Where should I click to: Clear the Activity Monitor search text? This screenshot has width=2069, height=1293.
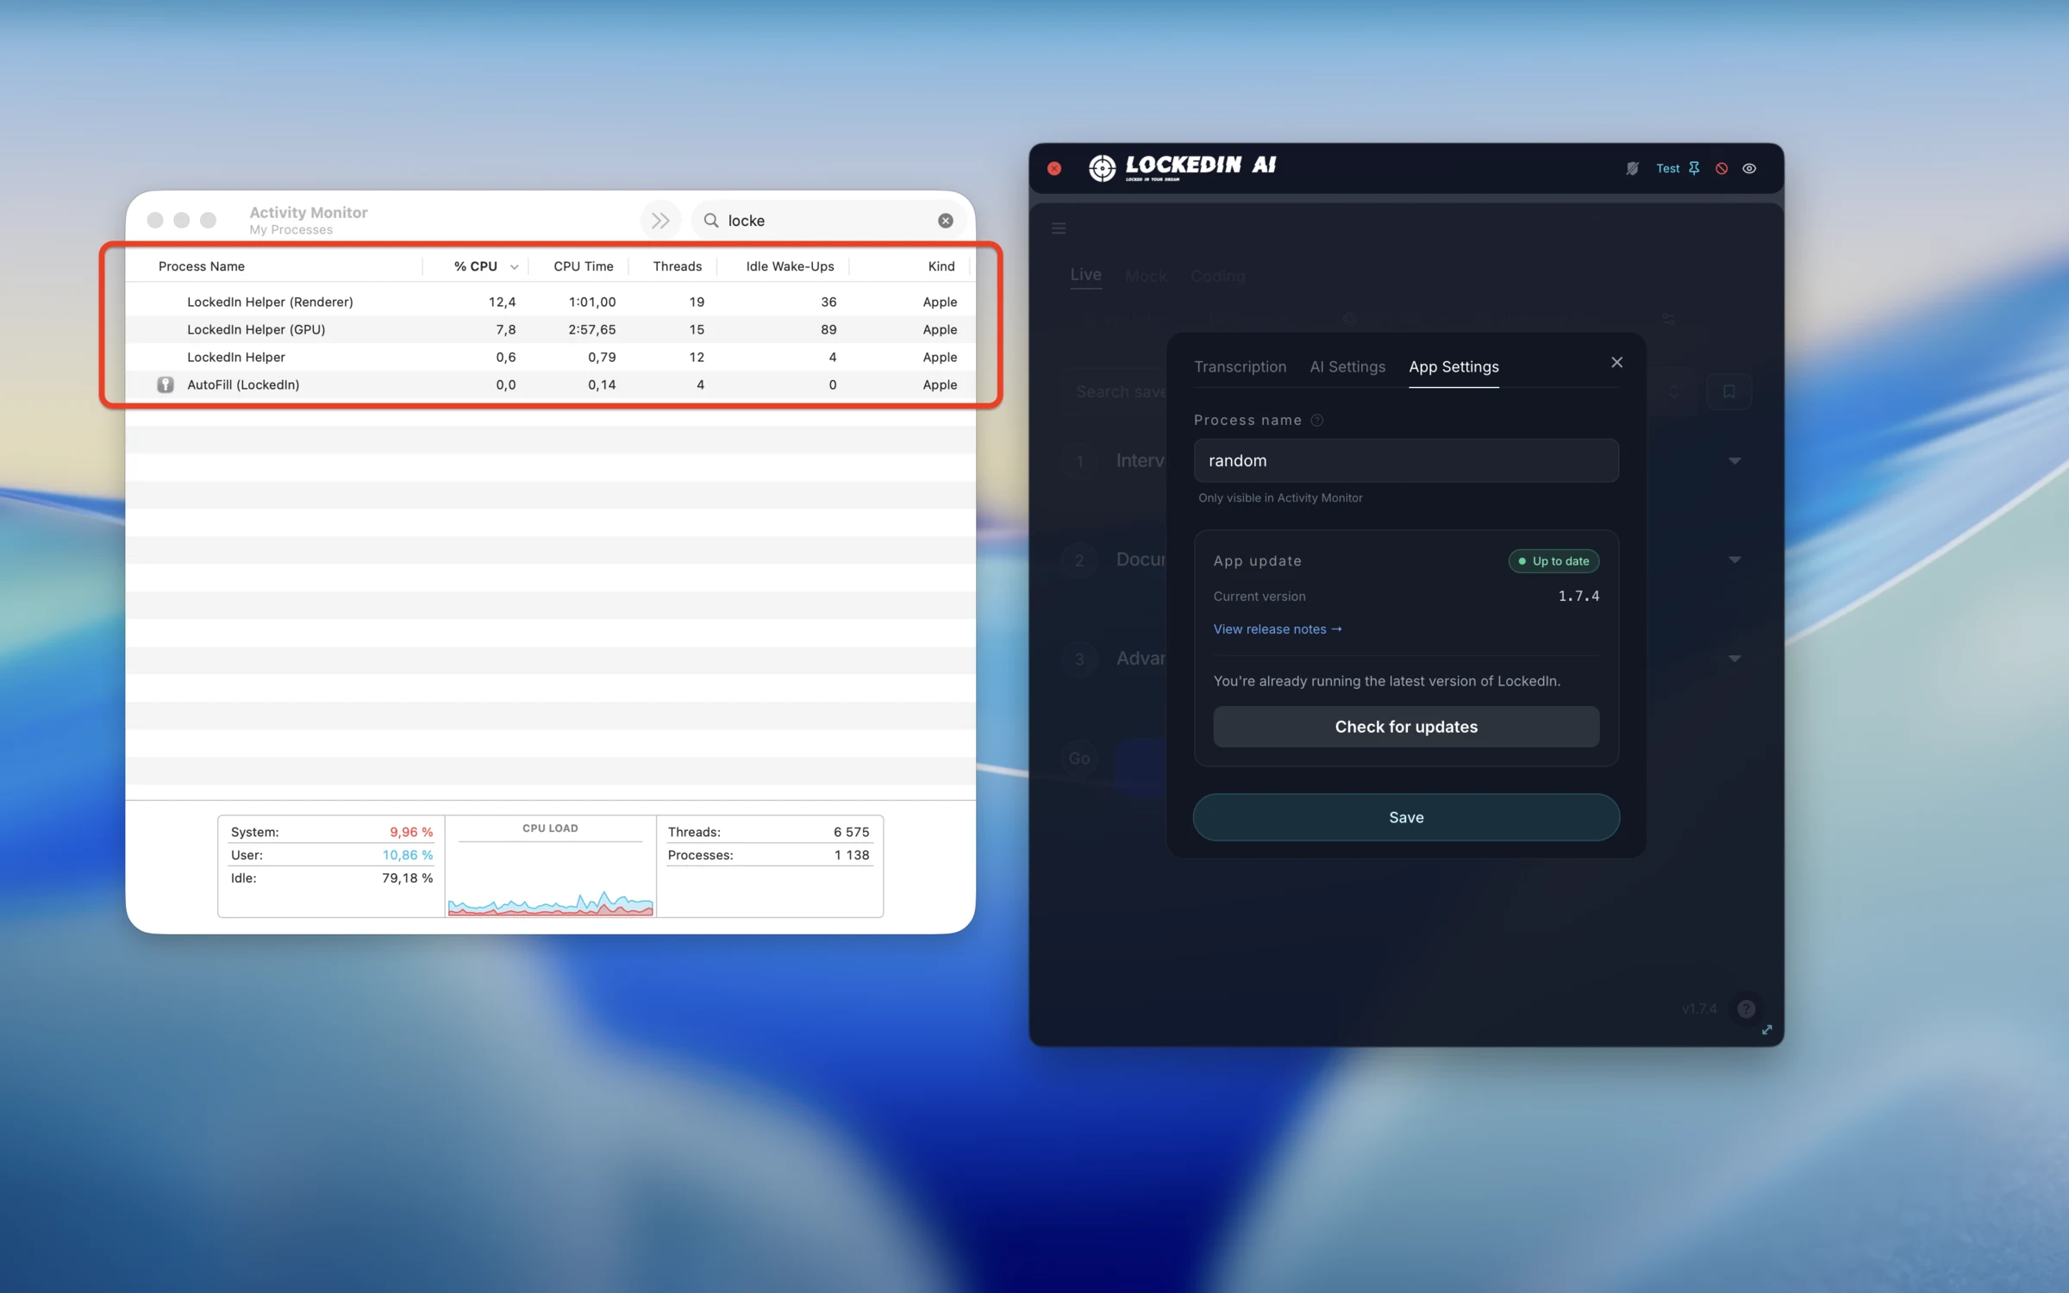[x=945, y=221]
